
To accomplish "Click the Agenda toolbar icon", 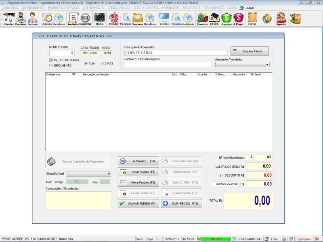I will (47, 19).
